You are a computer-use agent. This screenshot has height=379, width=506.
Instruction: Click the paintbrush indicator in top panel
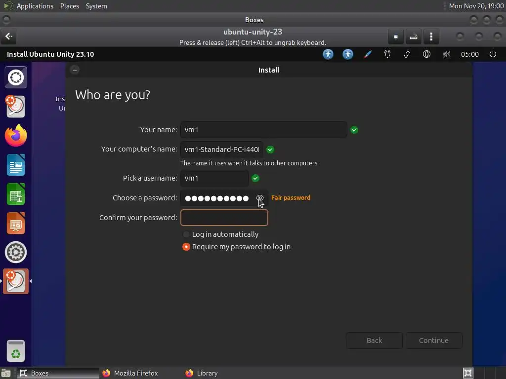click(x=368, y=54)
